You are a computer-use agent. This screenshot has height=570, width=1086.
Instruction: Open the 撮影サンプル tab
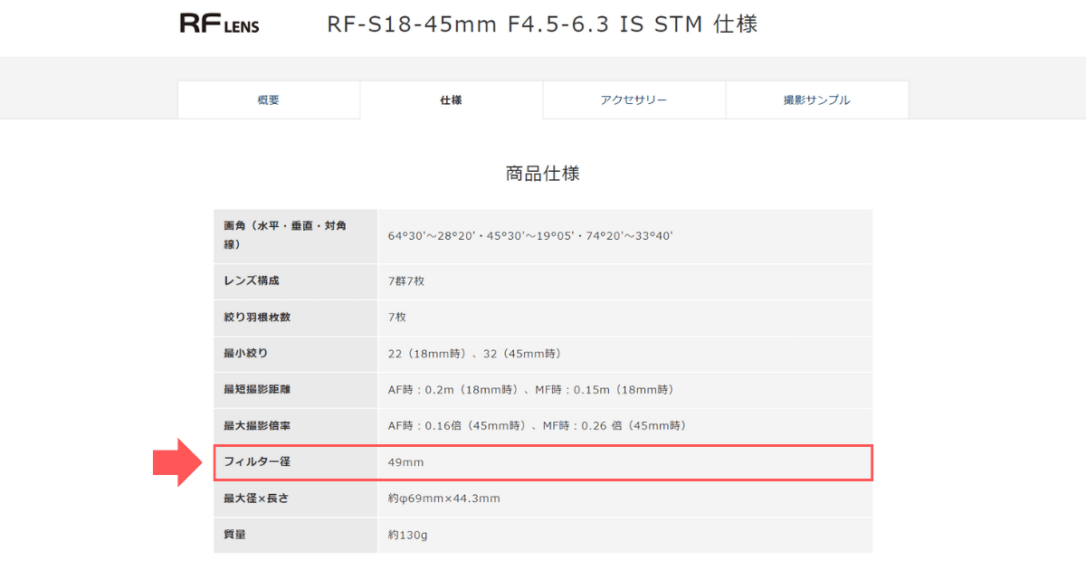816,100
